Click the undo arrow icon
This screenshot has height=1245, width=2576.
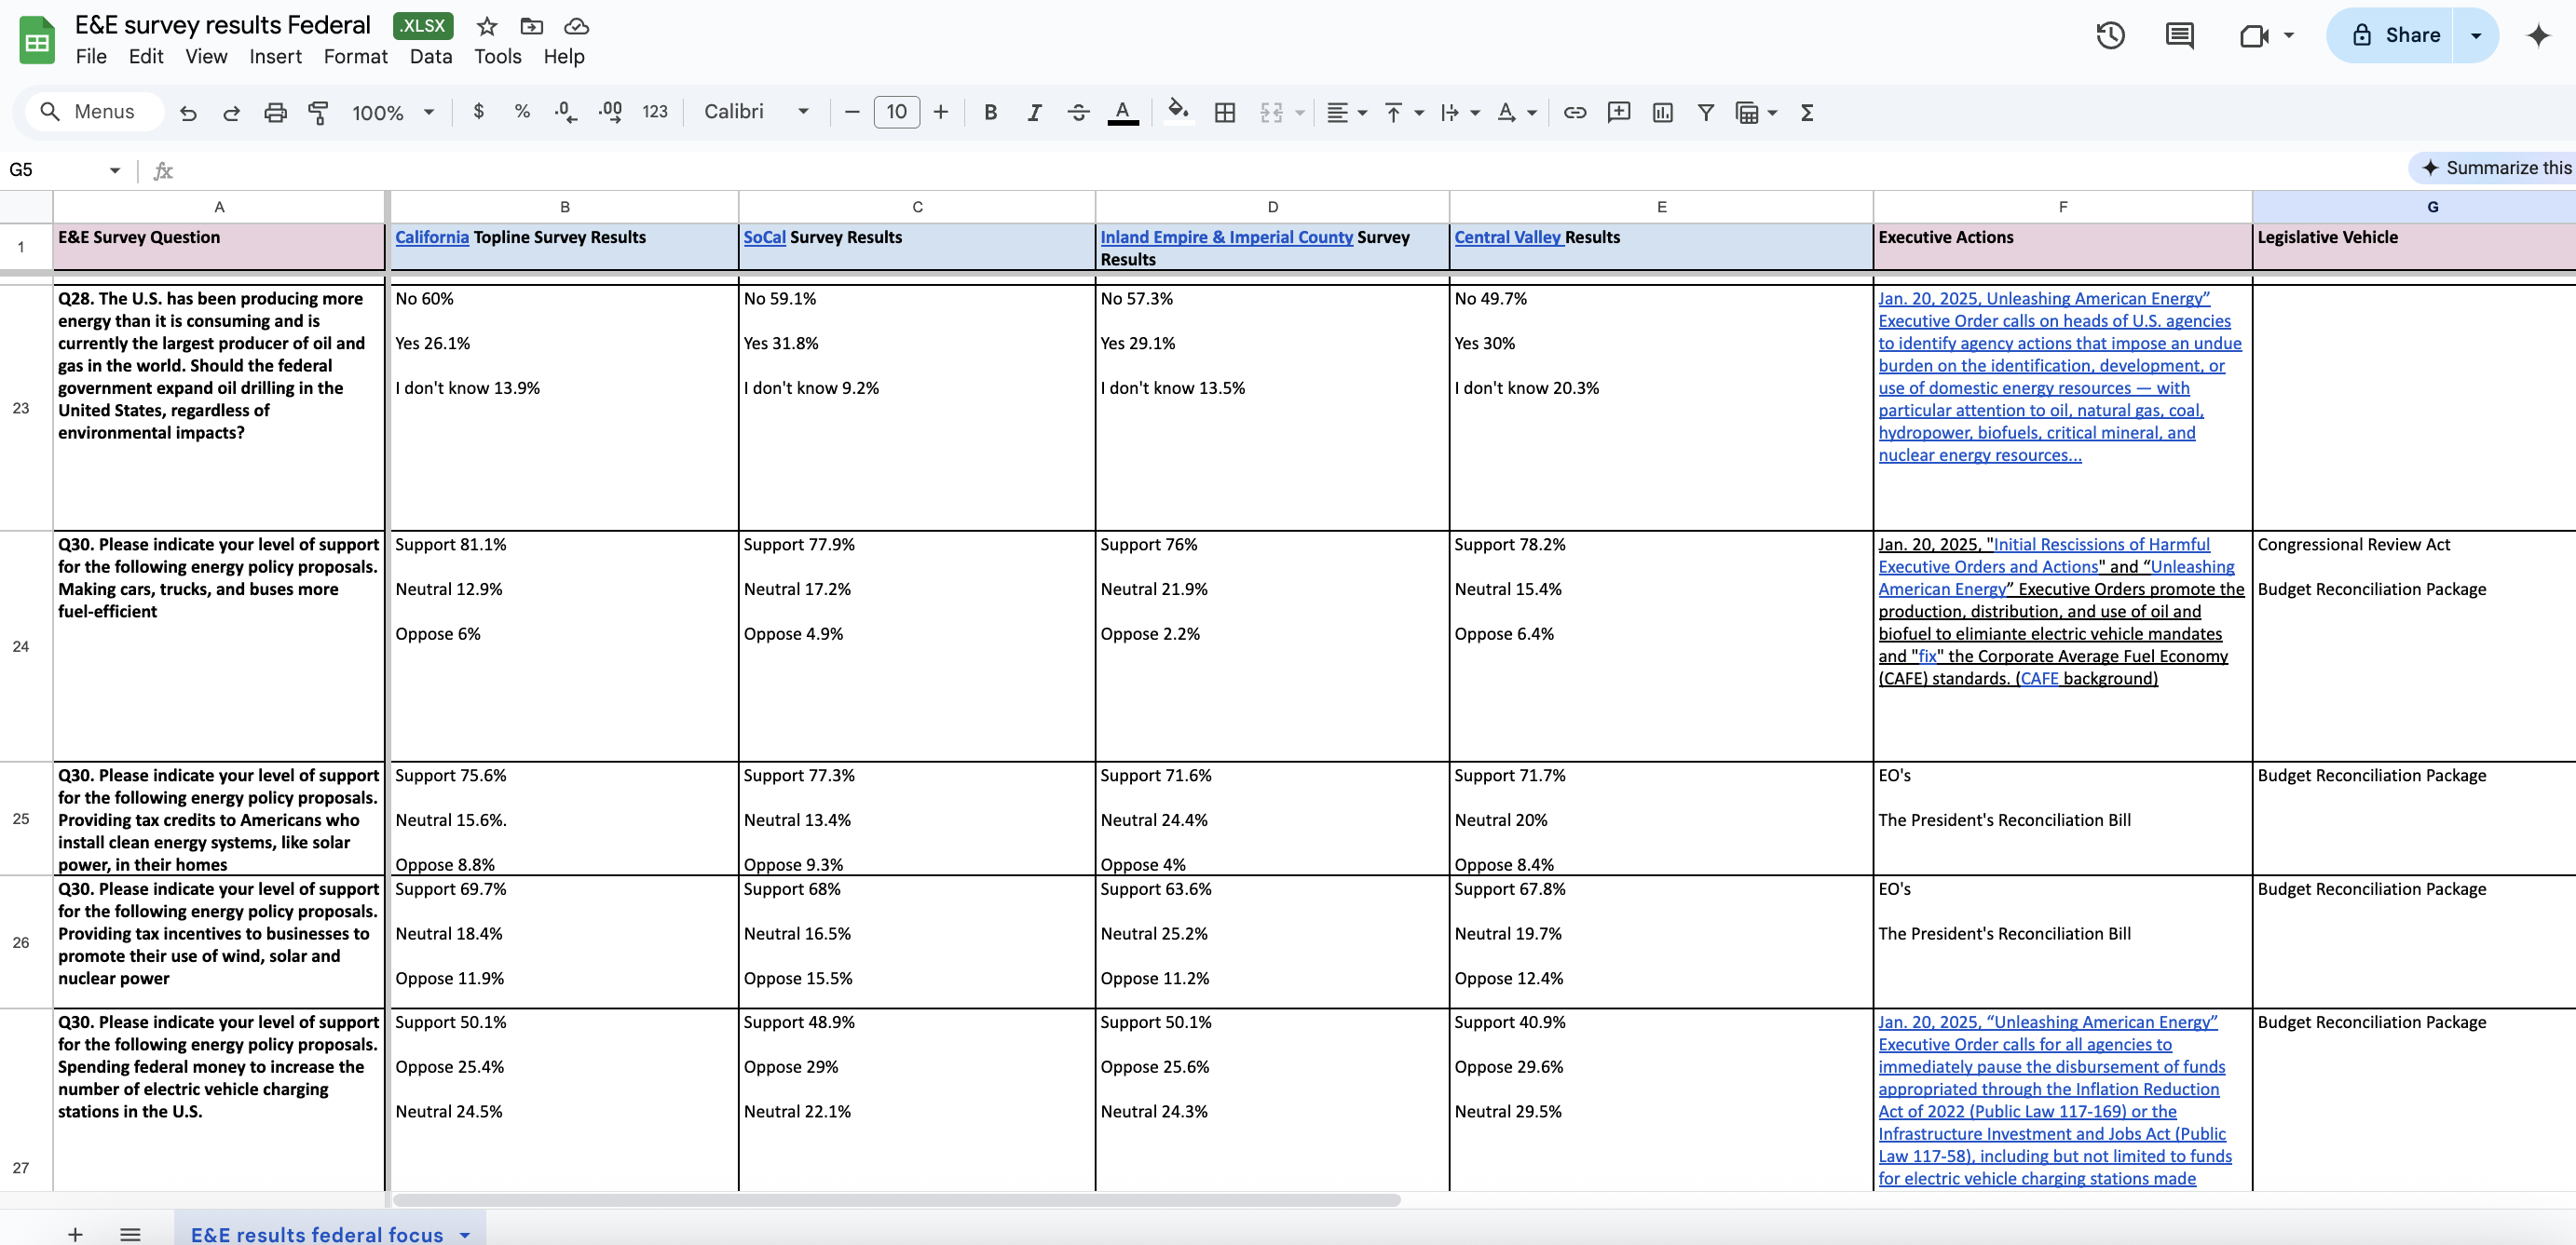click(x=188, y=113)
